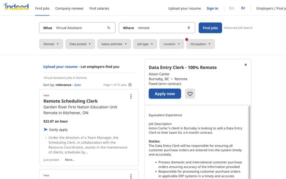Save job with the heart icon
Viewport: 286px width, 179px height.
pos(190,94)
